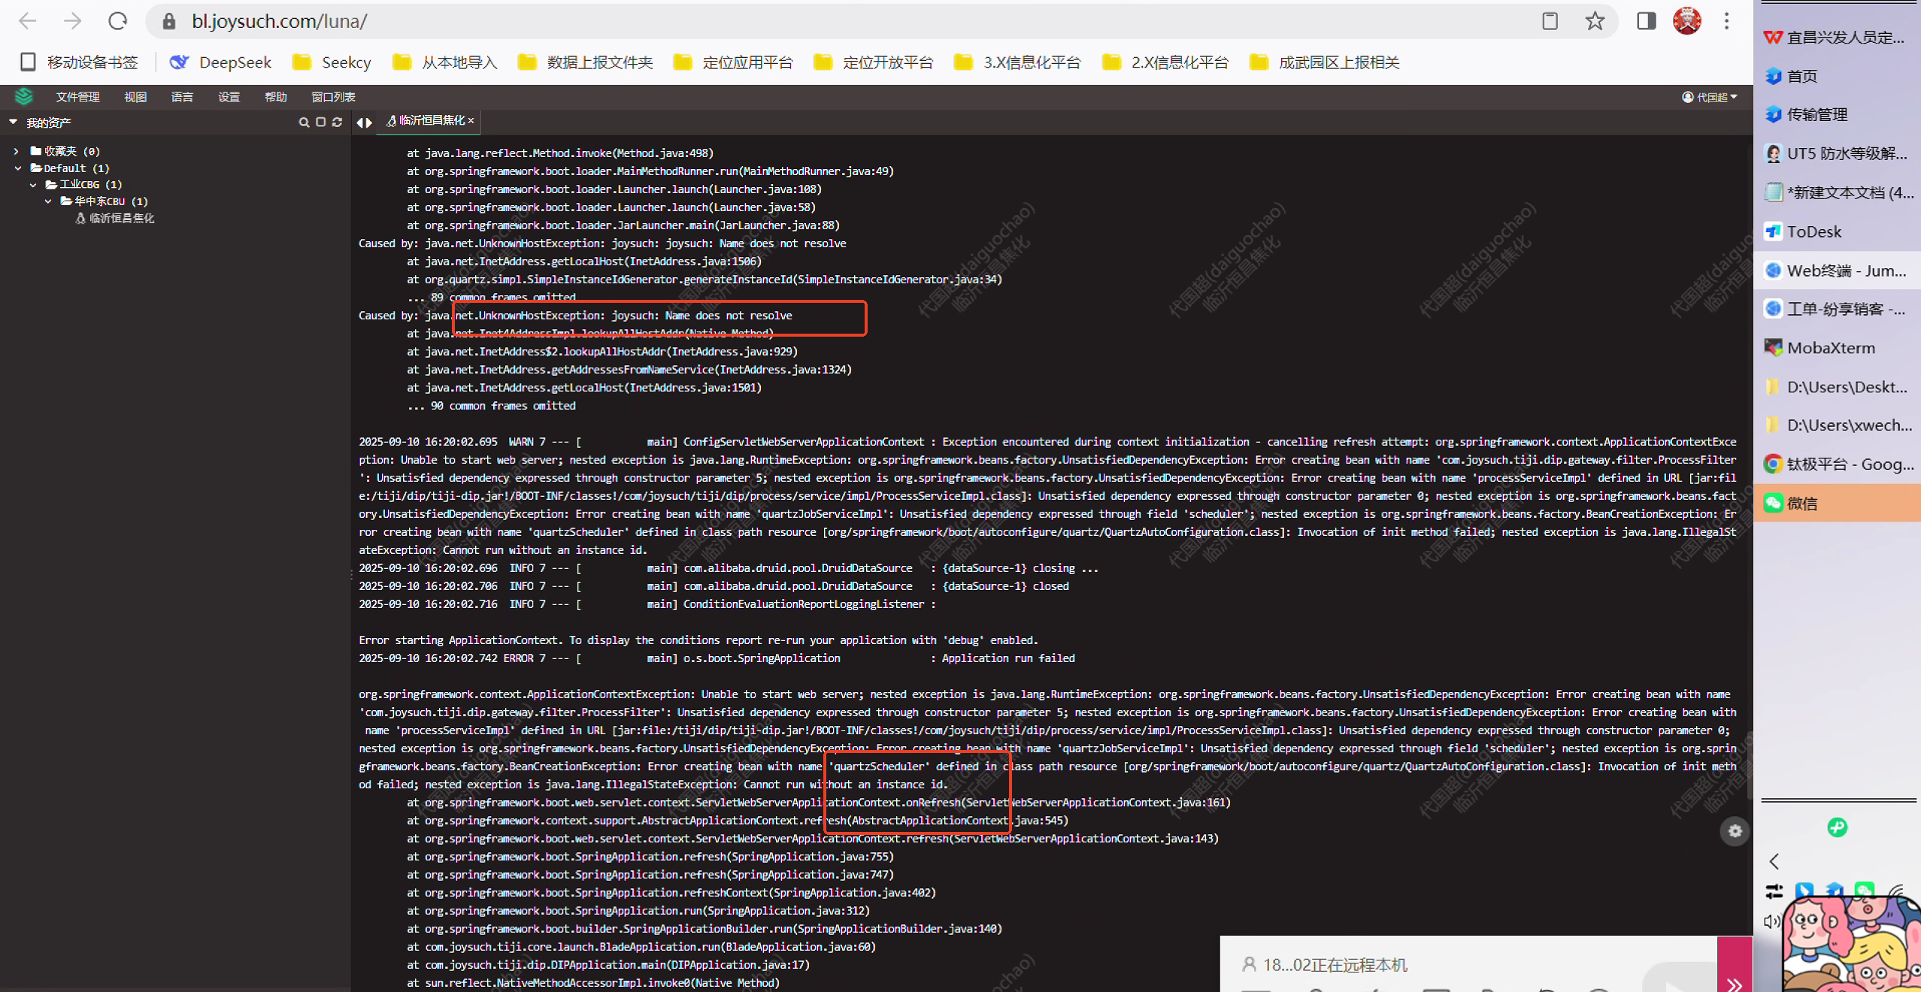1921x992 pixels.
Task: Click the volume speaker icon
Action: coord(1772,921)
